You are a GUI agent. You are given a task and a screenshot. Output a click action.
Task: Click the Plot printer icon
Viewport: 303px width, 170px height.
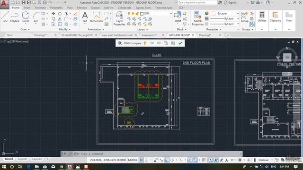45,2
